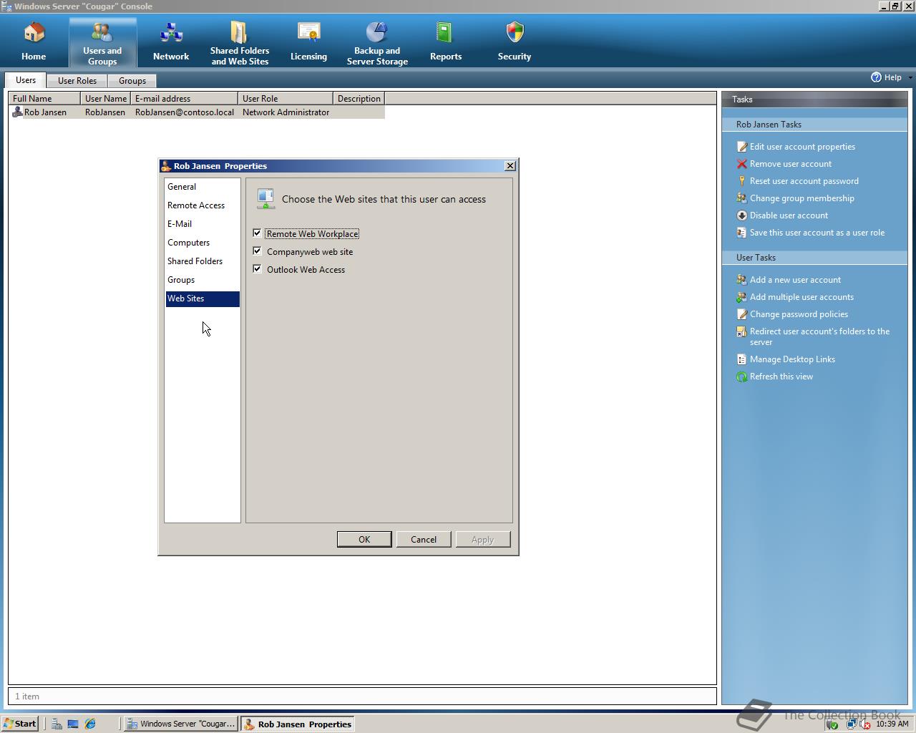Click Network Administrator role cell

286,112
